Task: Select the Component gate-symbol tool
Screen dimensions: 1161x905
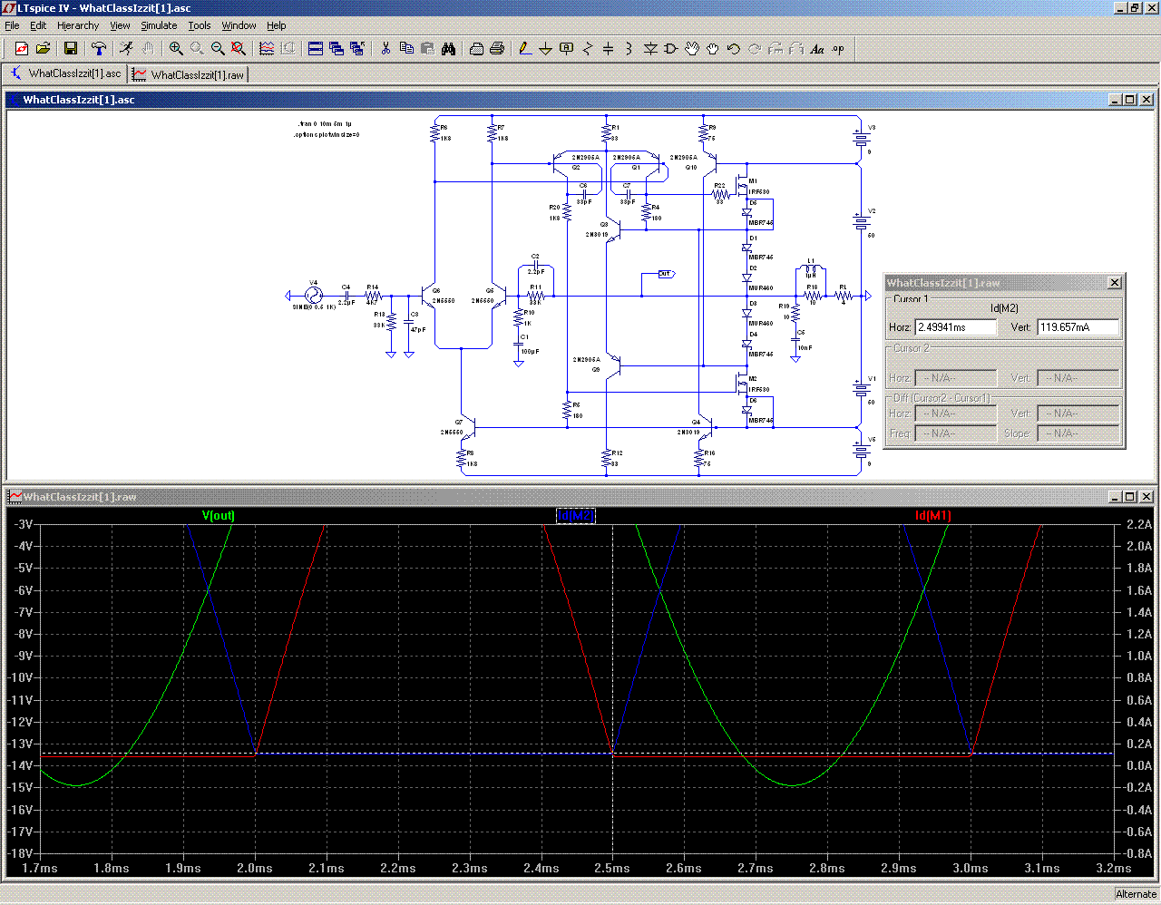Action: [x=670, y=49]
